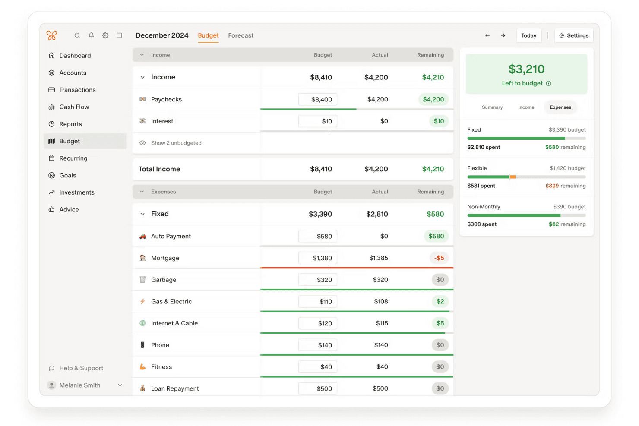Click the Interest category icon

pos(142,121)
